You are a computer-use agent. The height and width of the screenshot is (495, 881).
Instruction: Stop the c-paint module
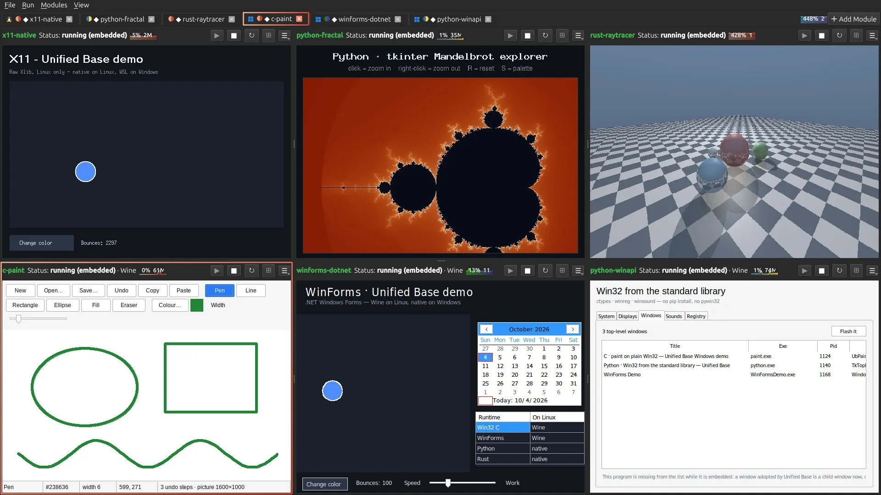[x=234, y=270]
